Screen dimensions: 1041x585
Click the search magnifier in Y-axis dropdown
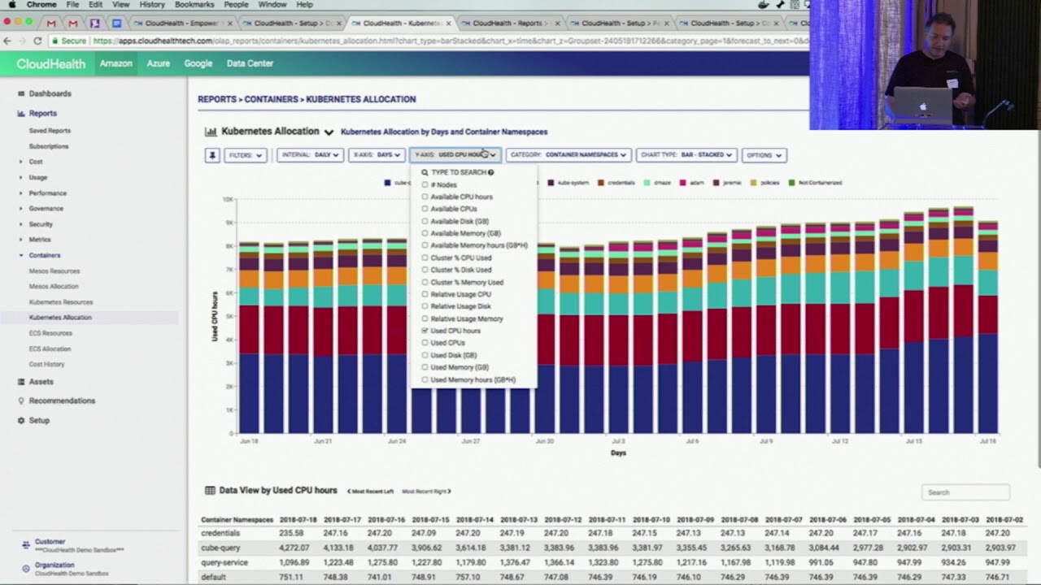pos(425,172)
